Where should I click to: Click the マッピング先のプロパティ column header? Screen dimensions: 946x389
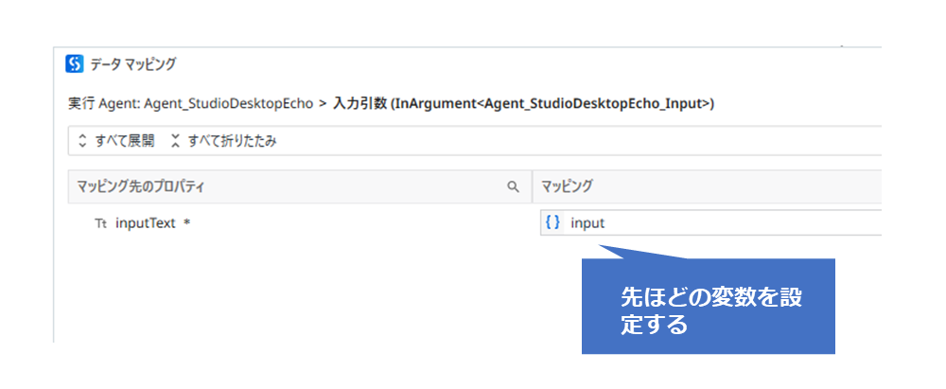(140, 187)
